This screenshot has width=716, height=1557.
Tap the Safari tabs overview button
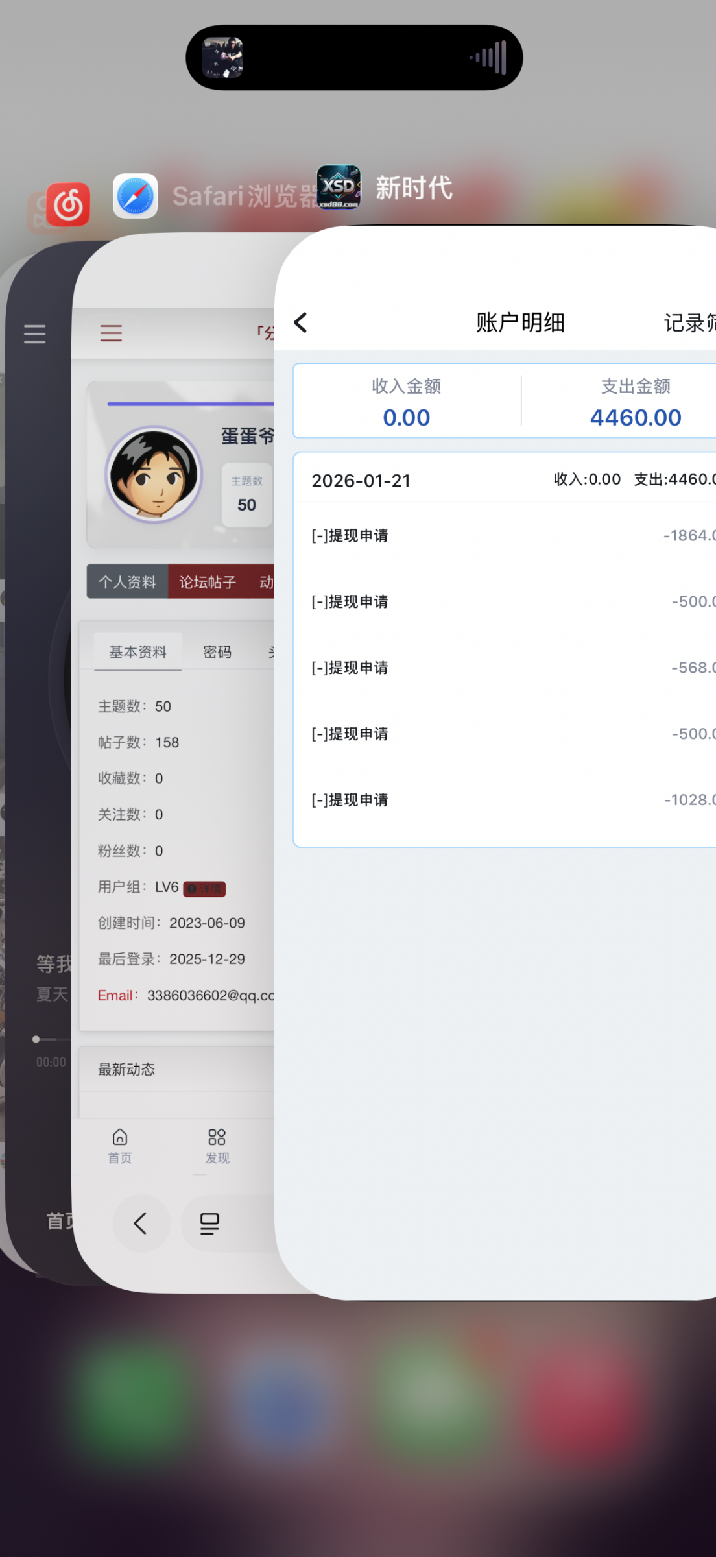tap(209, 1224)
